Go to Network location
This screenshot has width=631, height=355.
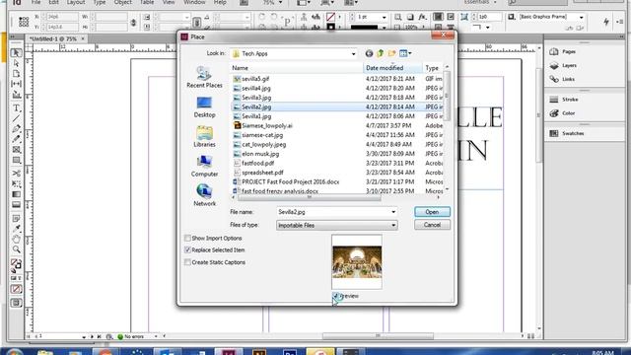coord(204,195)
